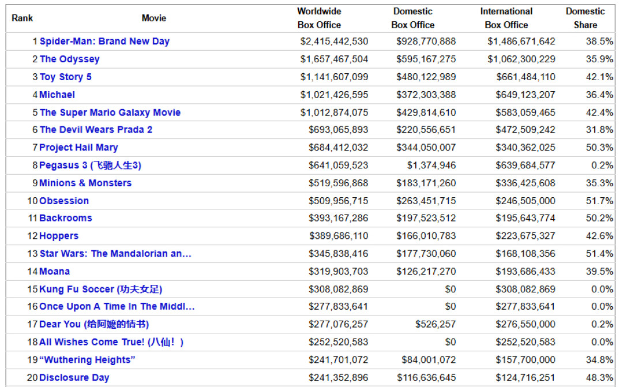The width and height of the screenshot is (623, 387).
Task: Open the Dear You movie link
Action: [94, 324]
